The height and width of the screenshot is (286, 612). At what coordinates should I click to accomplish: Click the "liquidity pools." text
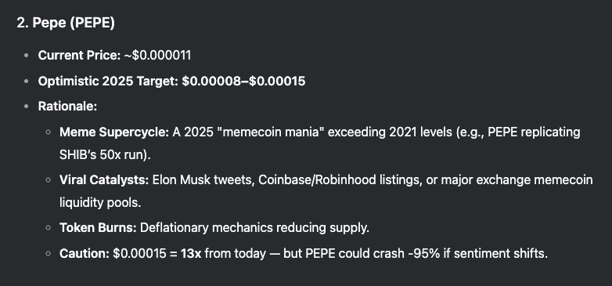click(x=100, y=202)
